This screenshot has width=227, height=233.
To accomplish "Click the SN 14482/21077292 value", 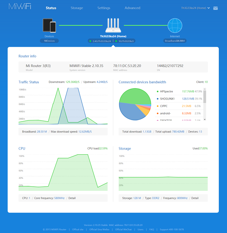I will [x=170, y=66].
